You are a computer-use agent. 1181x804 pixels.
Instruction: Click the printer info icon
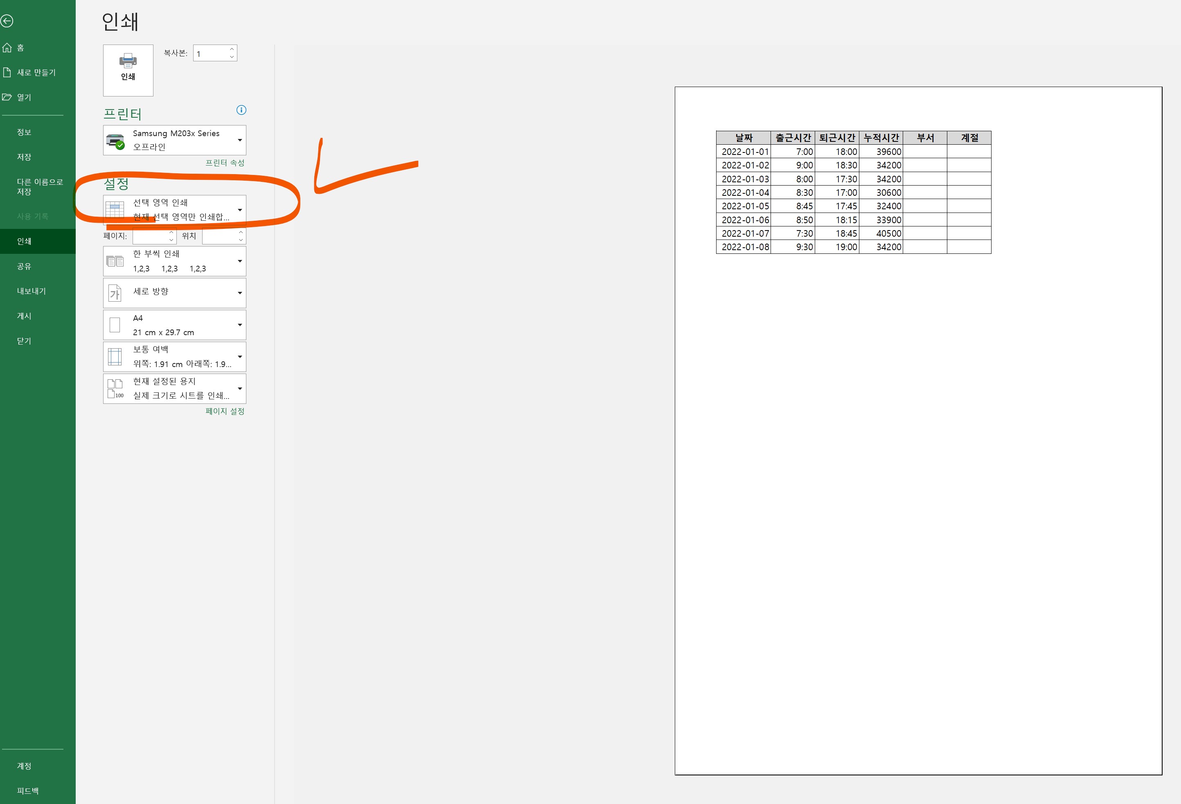tap(241, 110)
